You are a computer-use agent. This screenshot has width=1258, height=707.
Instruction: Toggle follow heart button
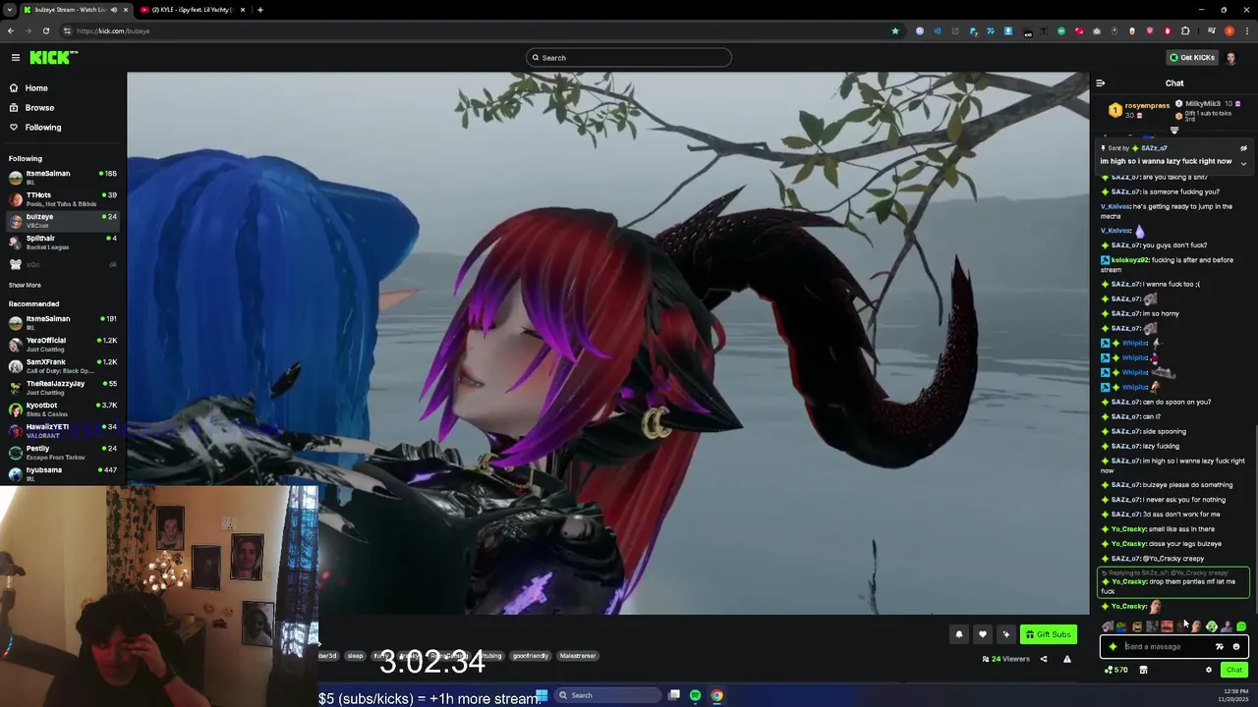click(x=982, y=634)
